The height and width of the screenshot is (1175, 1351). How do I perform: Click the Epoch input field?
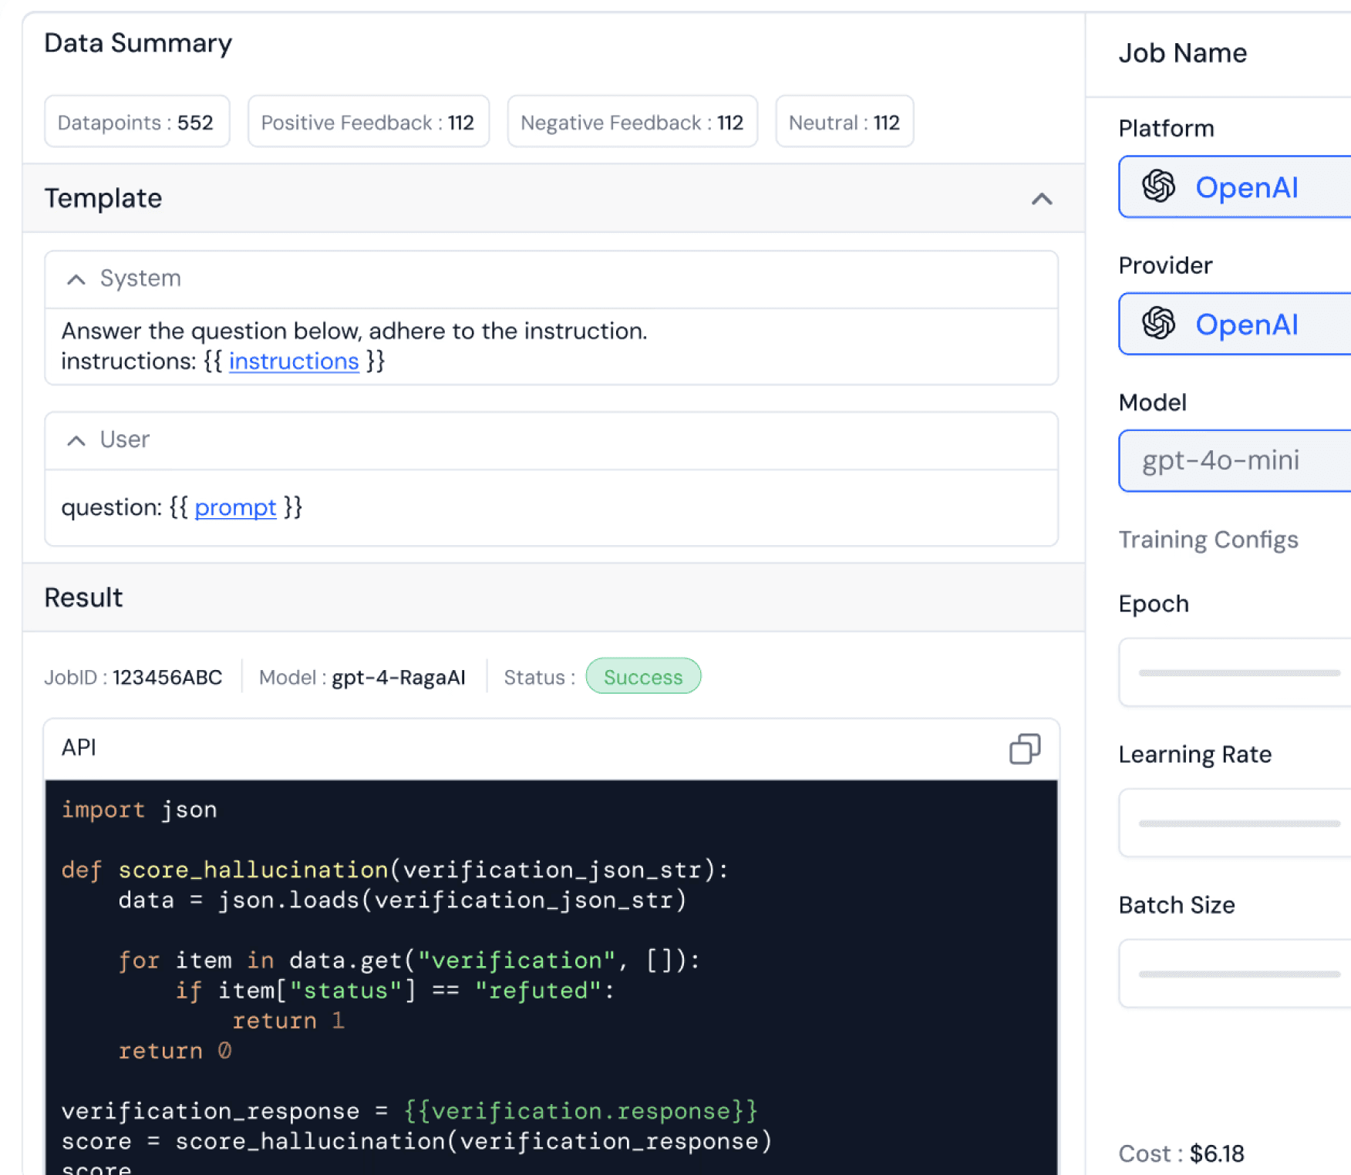pos(1235,672)
